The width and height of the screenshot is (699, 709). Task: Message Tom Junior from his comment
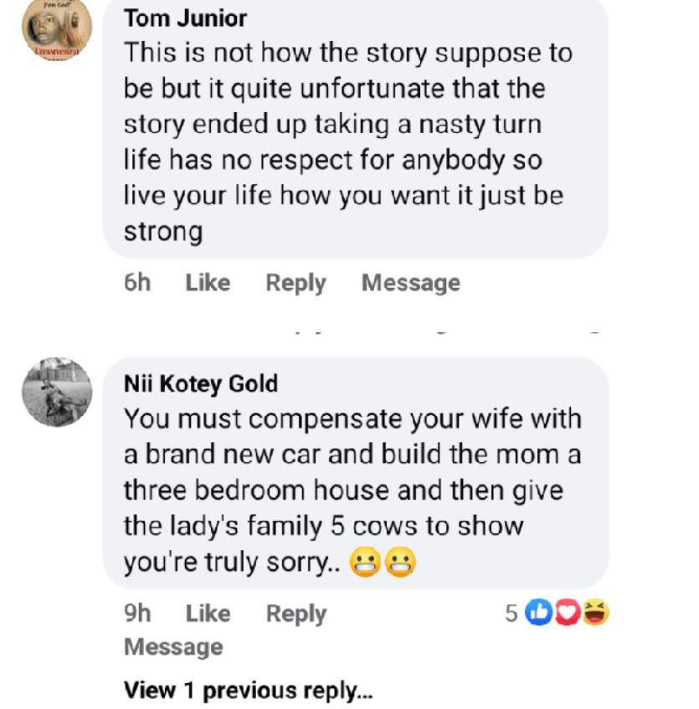pos(410,283)
